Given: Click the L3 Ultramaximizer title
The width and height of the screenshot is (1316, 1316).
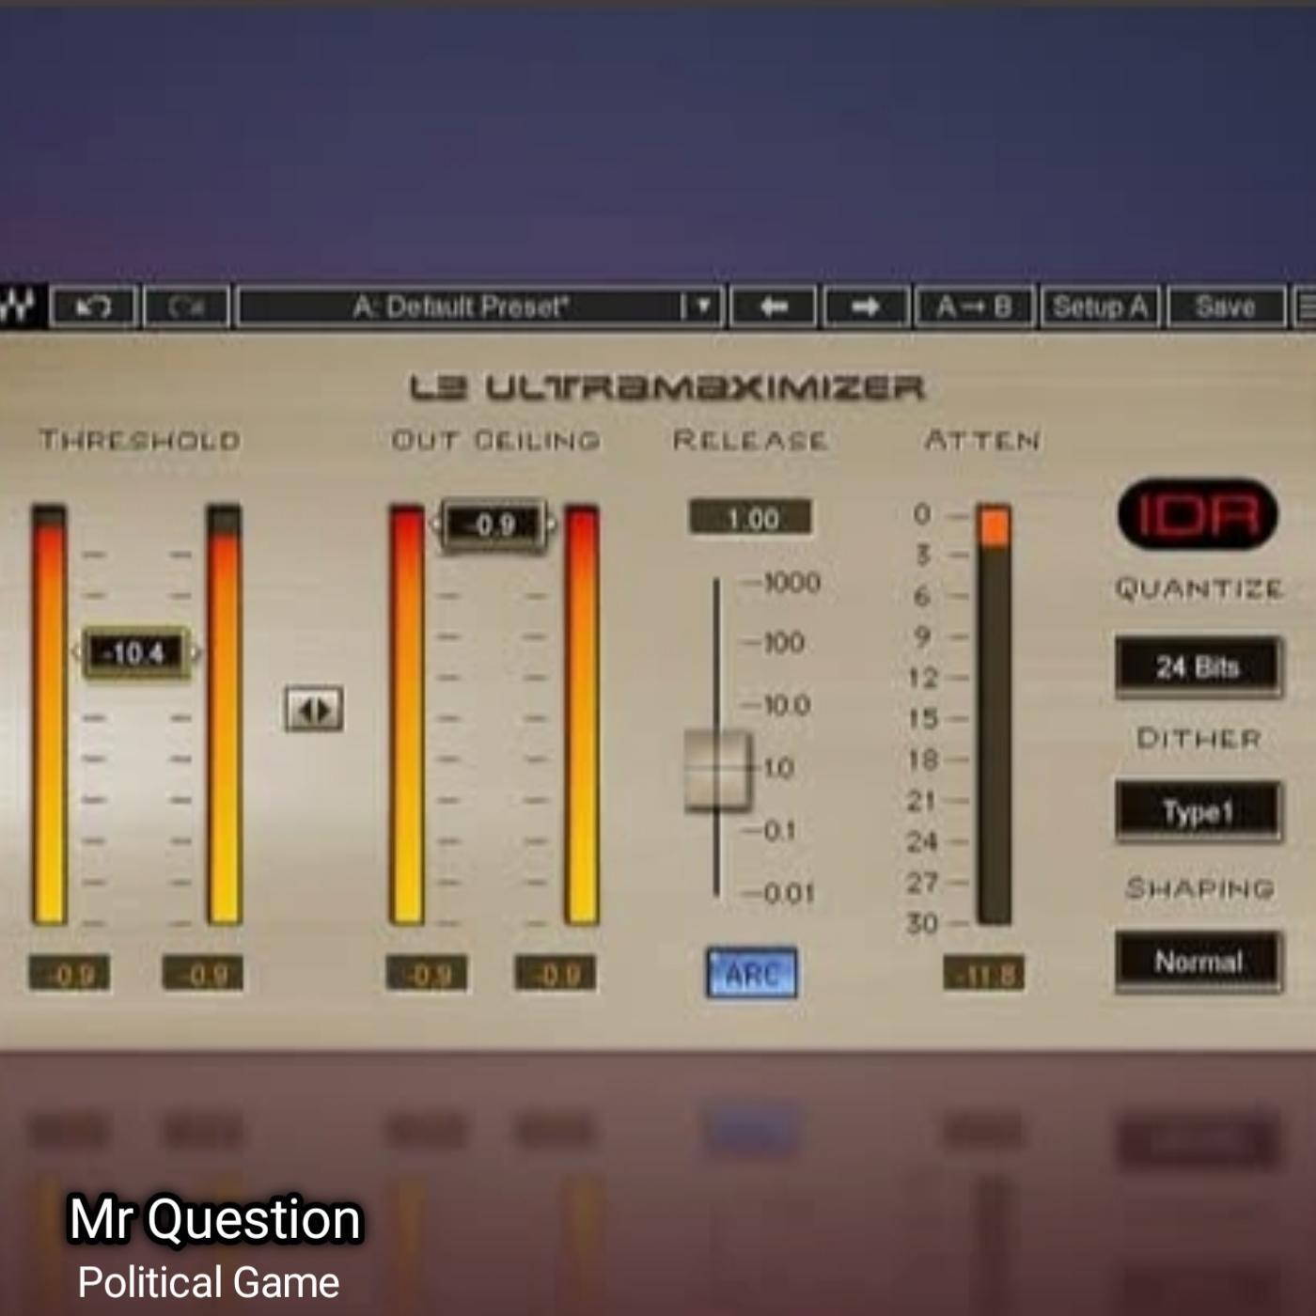Looking at the screenshot, I should [x=667, y=387].
